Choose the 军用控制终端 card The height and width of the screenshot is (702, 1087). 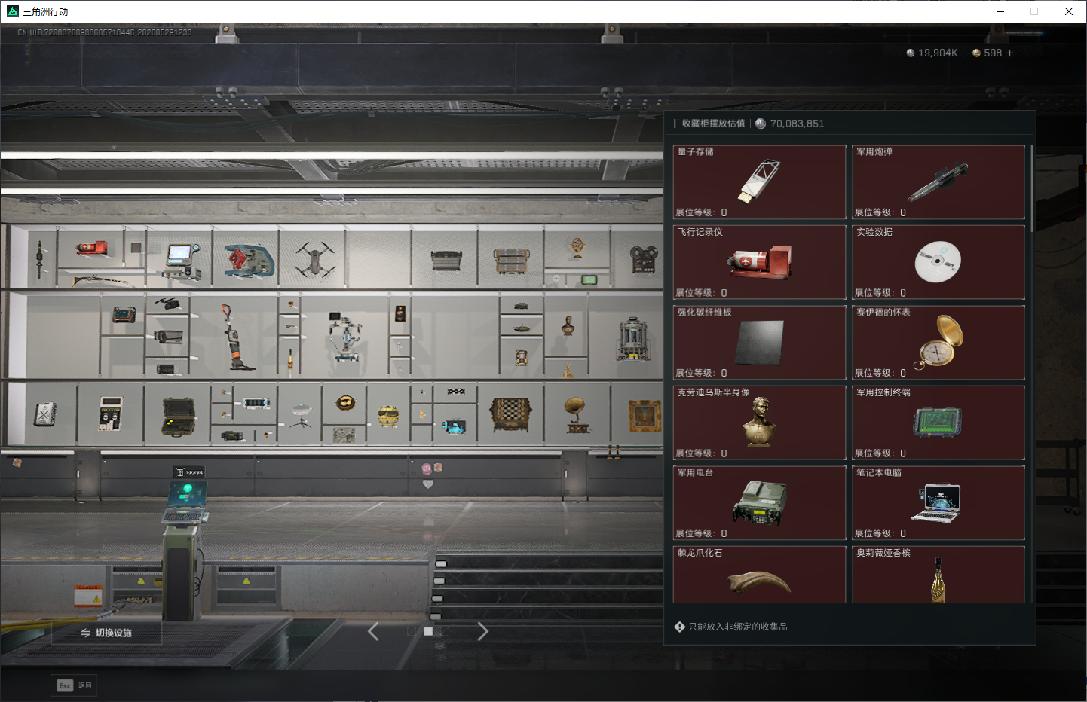coord(938,423)
